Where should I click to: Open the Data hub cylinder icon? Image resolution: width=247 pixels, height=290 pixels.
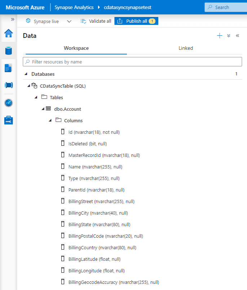point(8,50)
